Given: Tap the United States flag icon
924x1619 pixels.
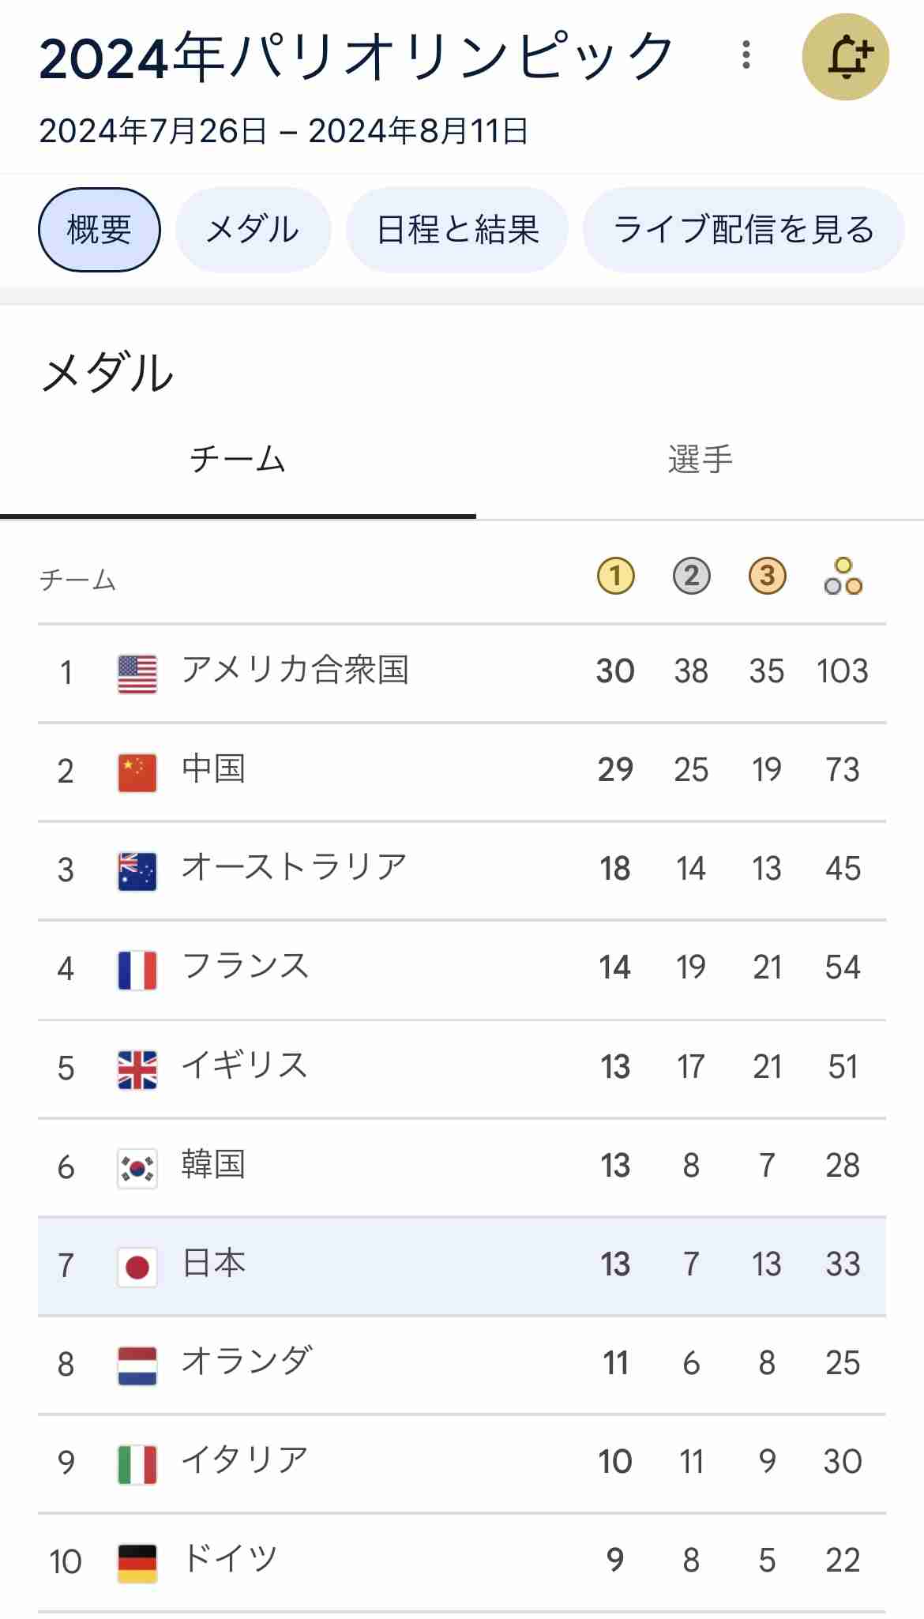Looking at the screenshot, I should coord(137,674).
